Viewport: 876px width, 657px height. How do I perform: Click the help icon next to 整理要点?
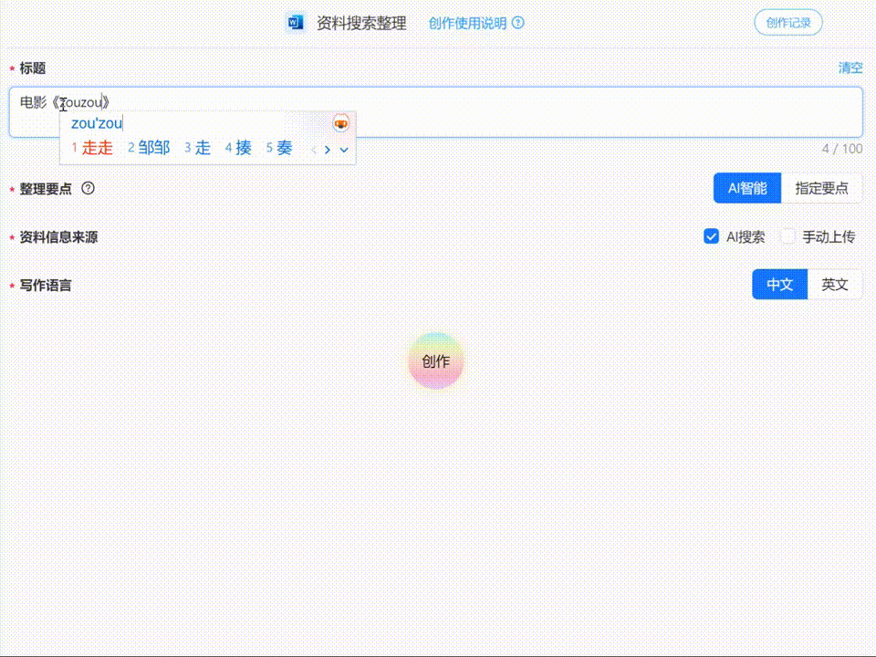(89, 189)
